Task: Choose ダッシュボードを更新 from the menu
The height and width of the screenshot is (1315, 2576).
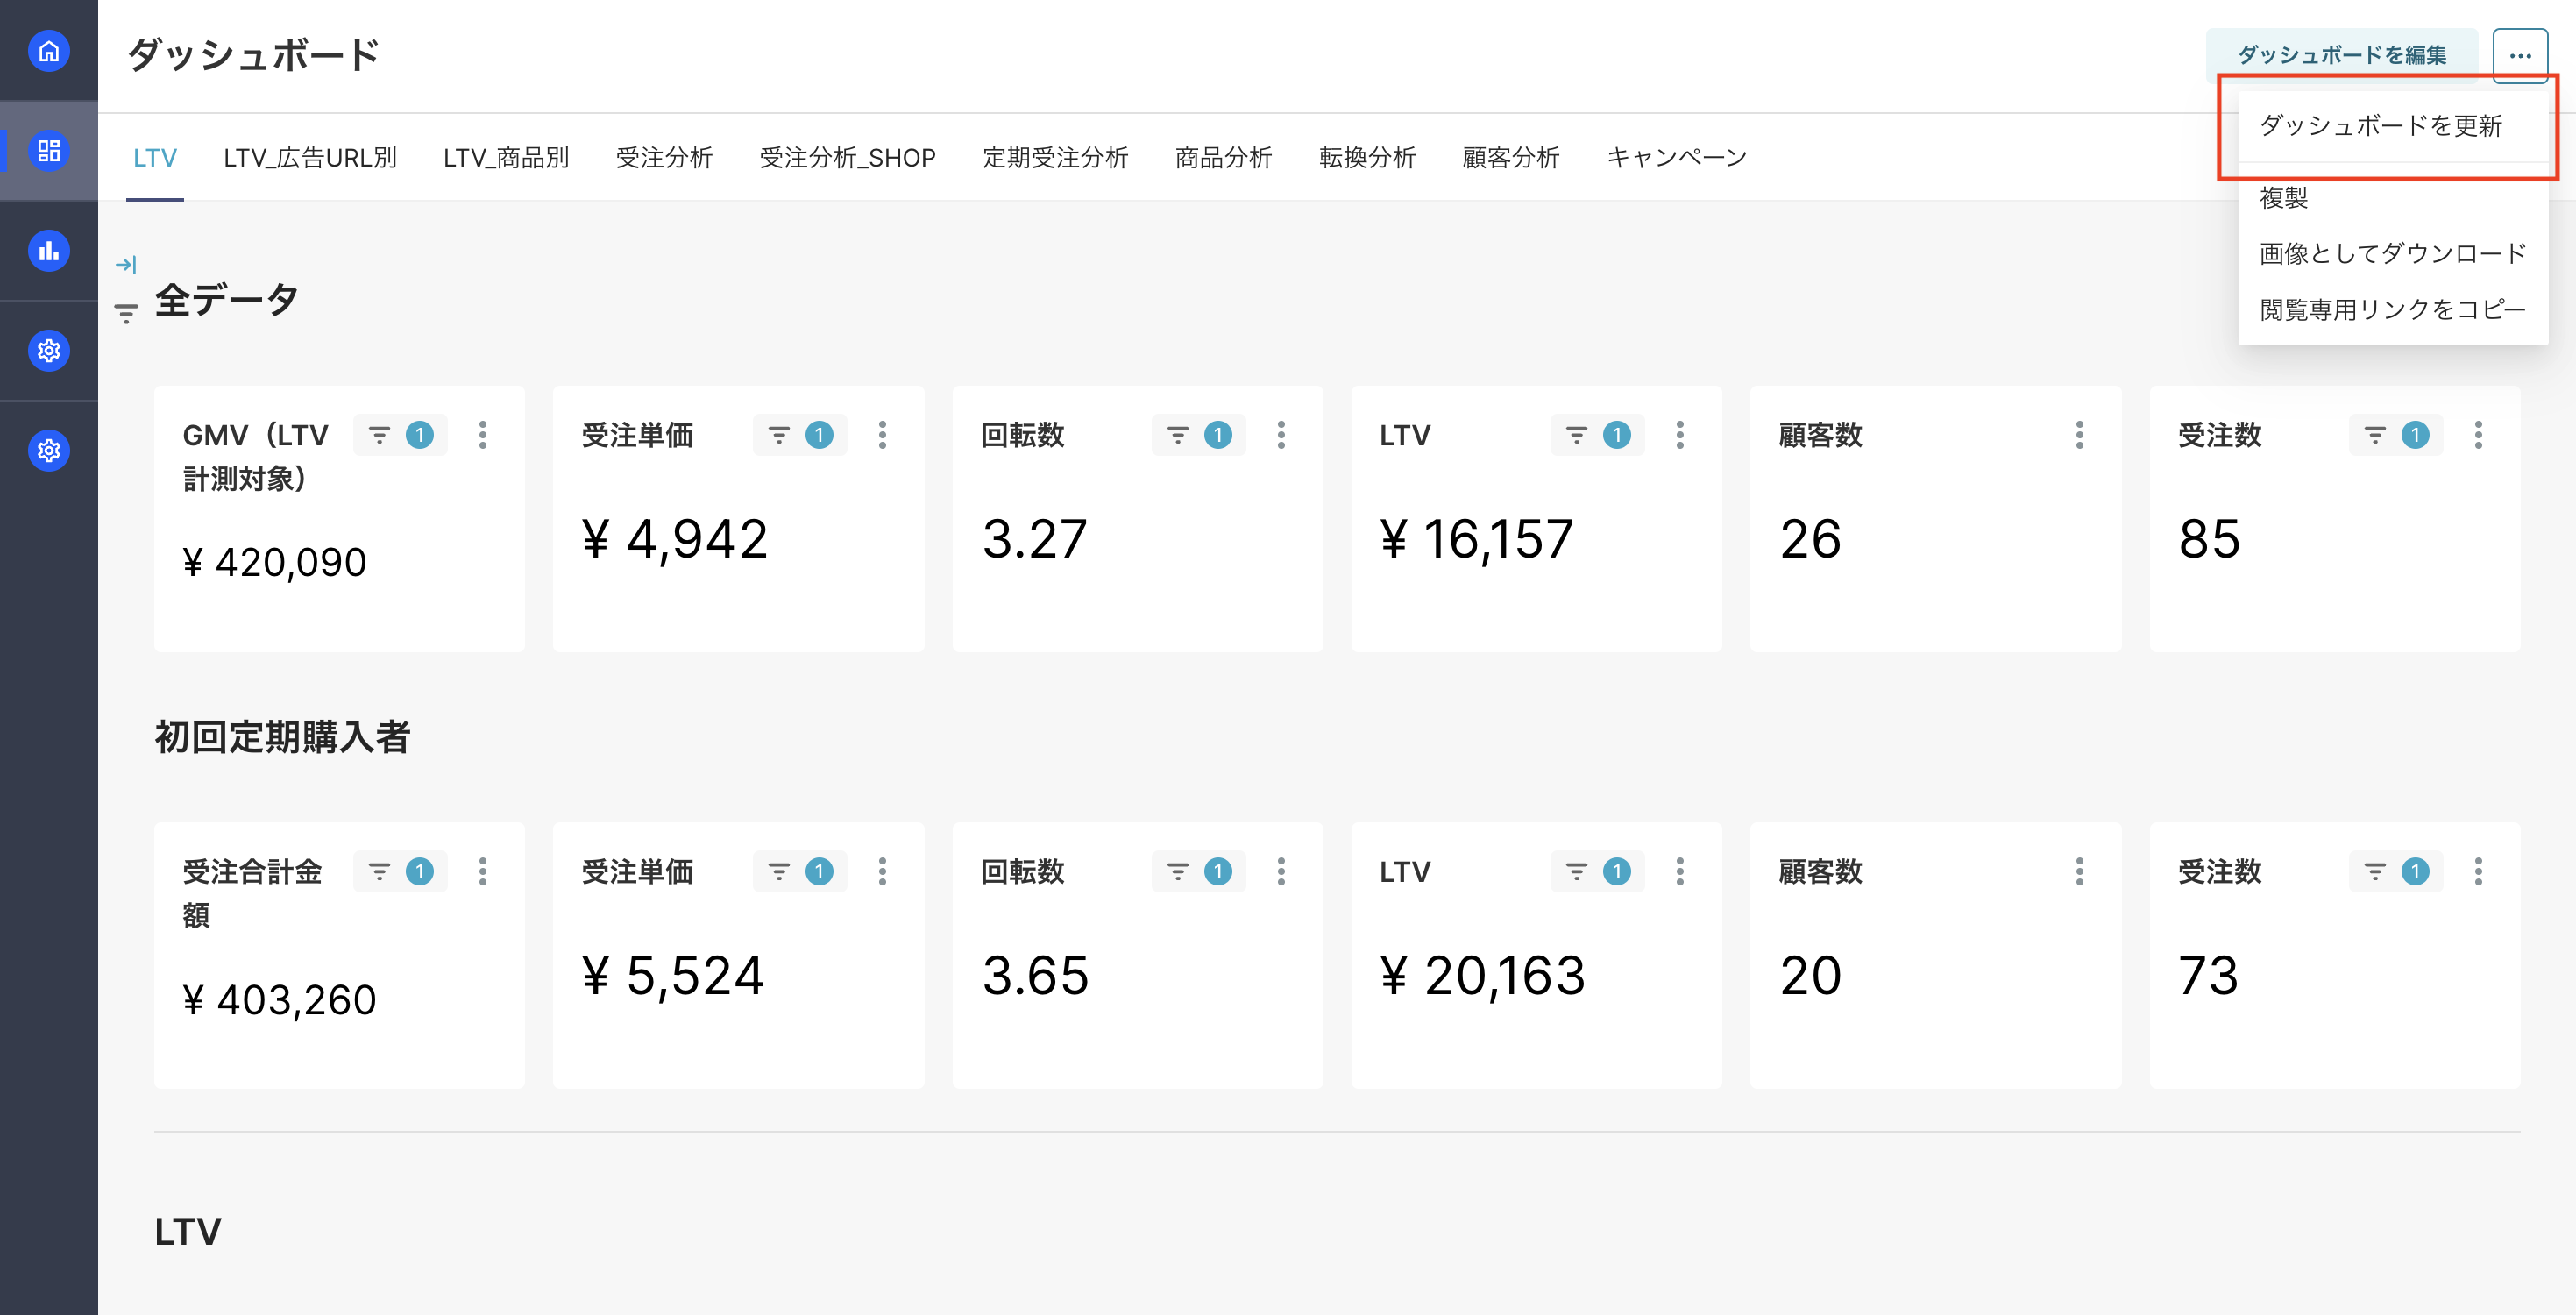Action: coord(2393,126)
